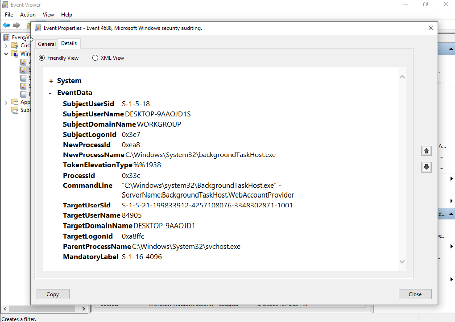Click the Back arrow in Event Viewer toolbar
Viewport: 455px width, 322px height.
coord(6,25)
